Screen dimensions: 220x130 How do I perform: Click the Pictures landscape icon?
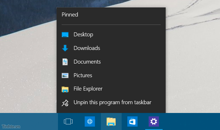click(65, 76)
